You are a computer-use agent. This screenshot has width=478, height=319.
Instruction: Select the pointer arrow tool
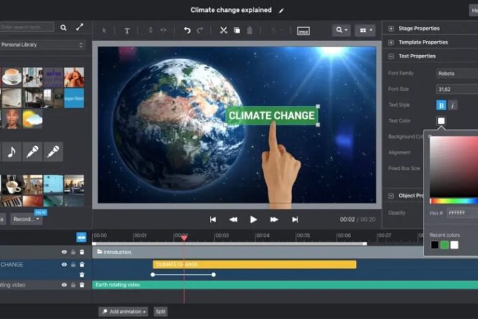[x=104, y=31]
